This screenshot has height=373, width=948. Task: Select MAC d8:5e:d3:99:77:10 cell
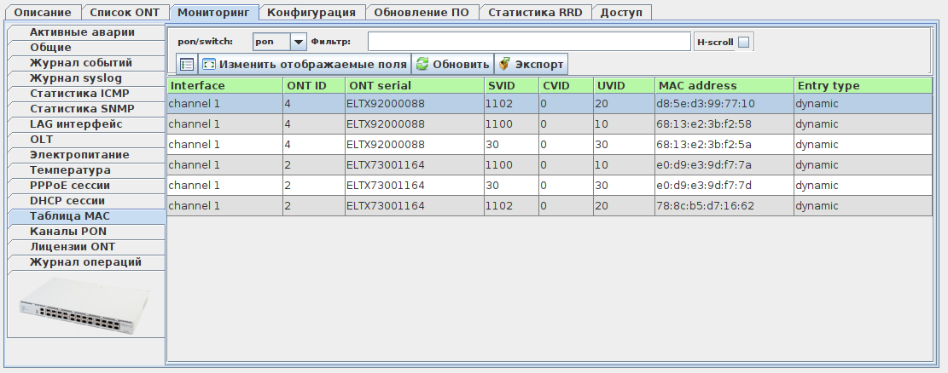pos(724,104)
